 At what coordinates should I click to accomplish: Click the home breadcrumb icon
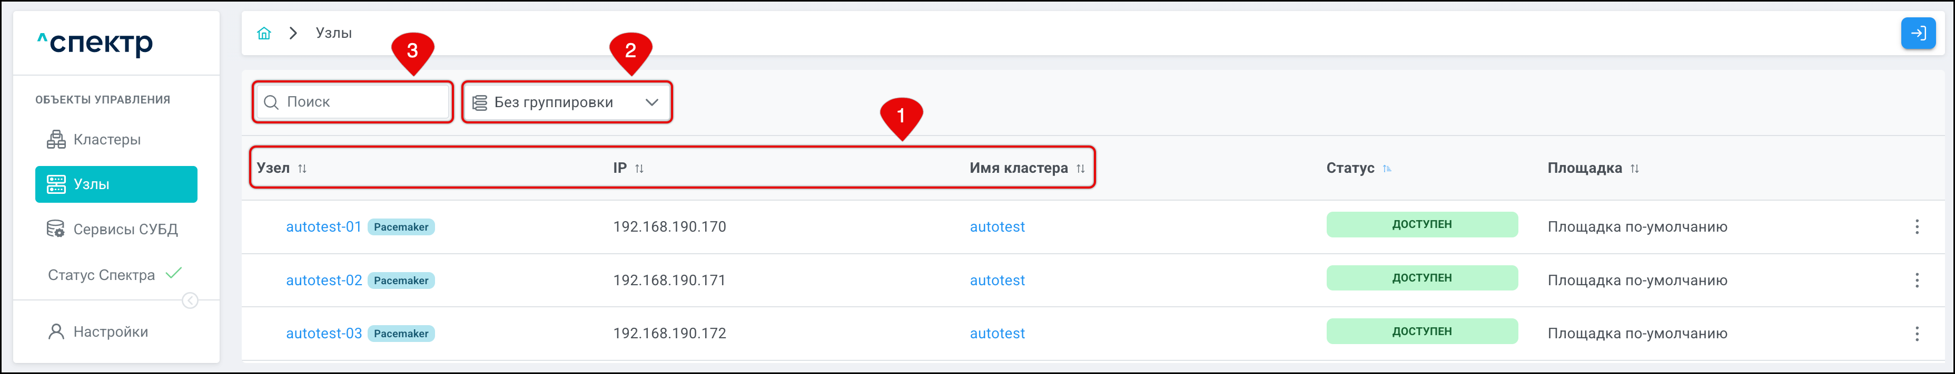[264, 33]
